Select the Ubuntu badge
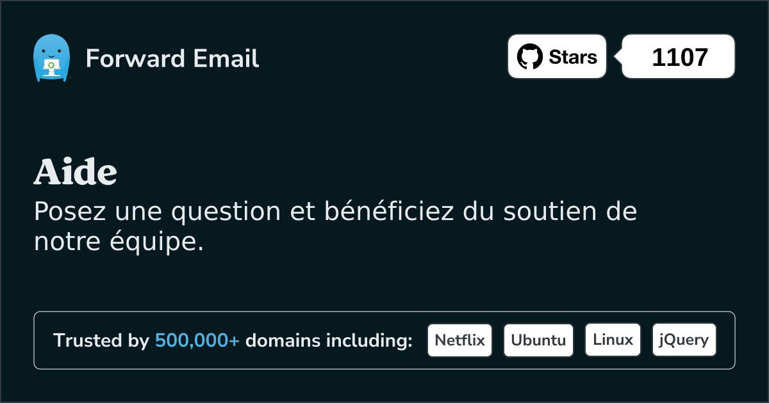 pos(538,340)
